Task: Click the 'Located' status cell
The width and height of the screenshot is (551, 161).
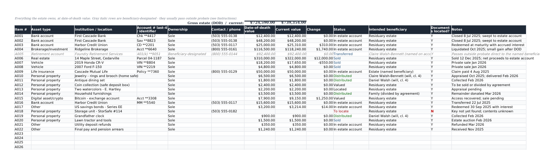Action: [x=351, y=89]
